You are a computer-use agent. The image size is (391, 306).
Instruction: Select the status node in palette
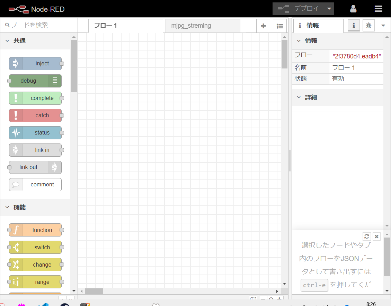click(35, 133)
